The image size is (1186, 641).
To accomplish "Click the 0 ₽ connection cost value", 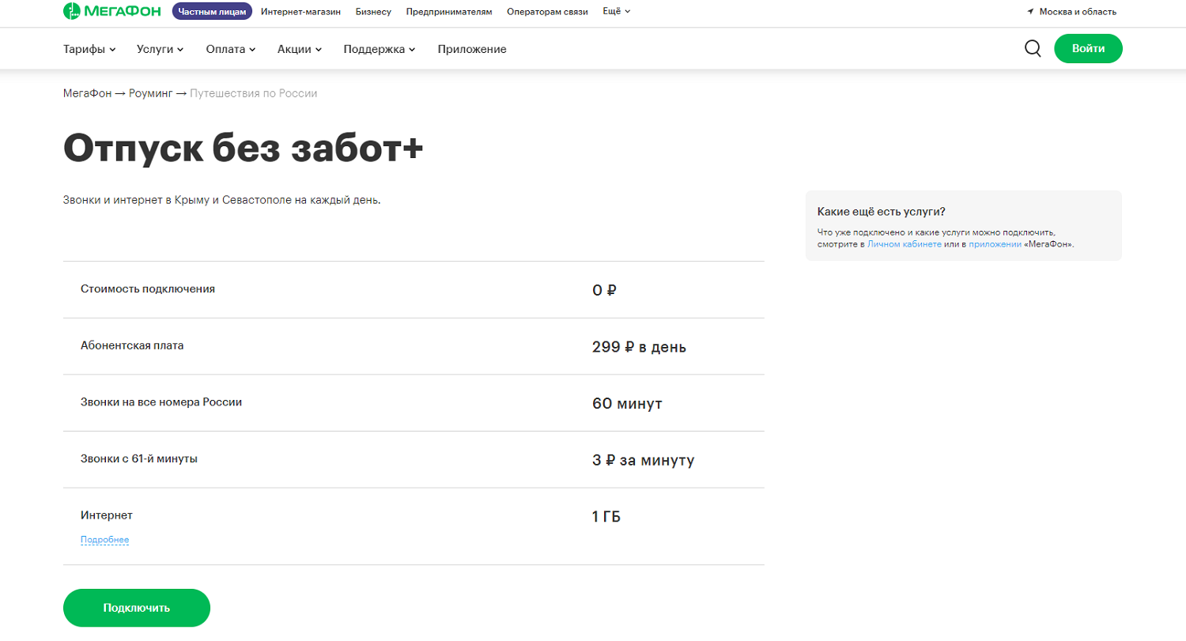I will pyautogui.click(x=604, y=290).
